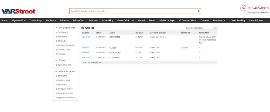This screenshot has width=270, height=112.
Task: Click the spandya@varstreet.com email link
Action: [258, 12]
